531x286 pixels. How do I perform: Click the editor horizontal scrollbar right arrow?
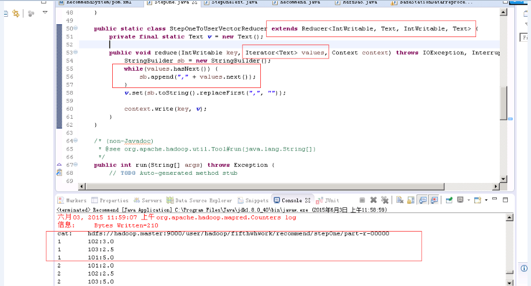tap(496, 186)
